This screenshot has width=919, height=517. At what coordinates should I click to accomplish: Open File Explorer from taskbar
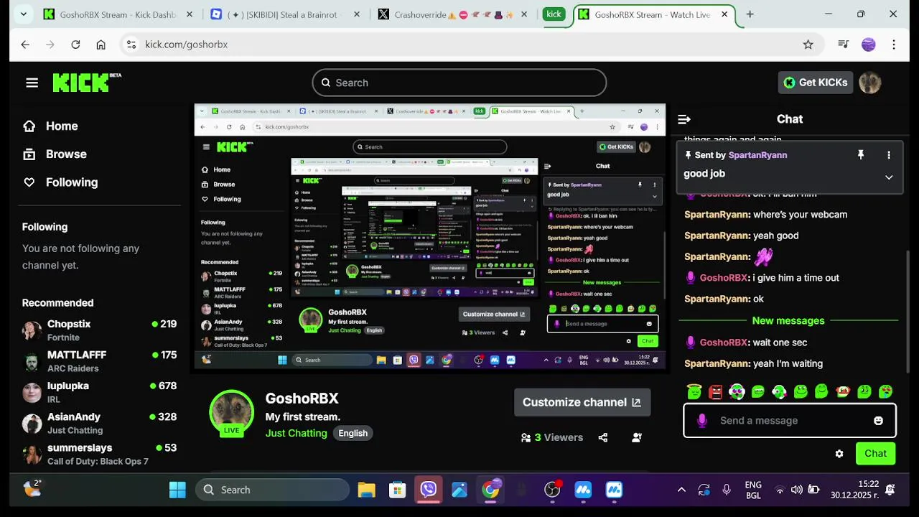(367, 490)
